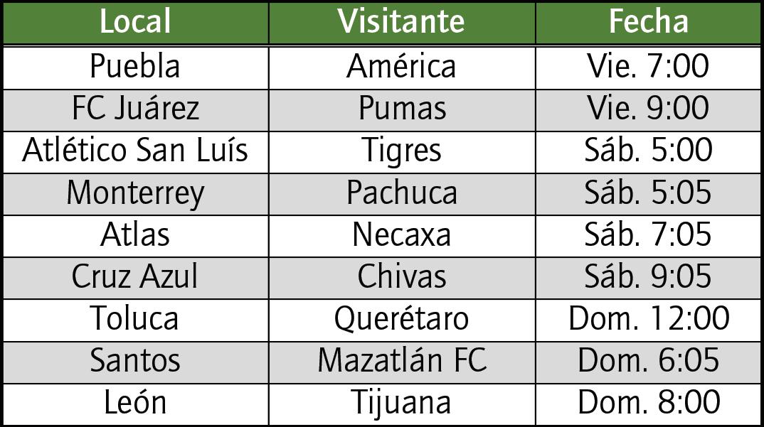Select the León local cell

[x=135, y=404]
